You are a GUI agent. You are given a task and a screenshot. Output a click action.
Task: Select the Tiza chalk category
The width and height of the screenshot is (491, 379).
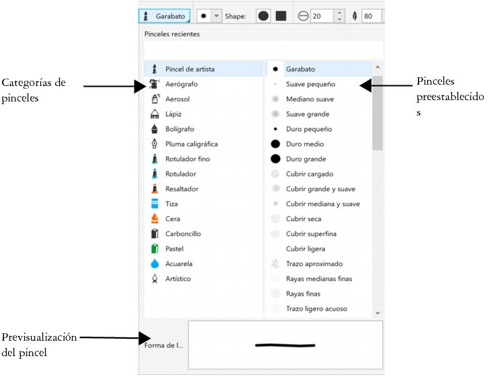click(172, 204)
